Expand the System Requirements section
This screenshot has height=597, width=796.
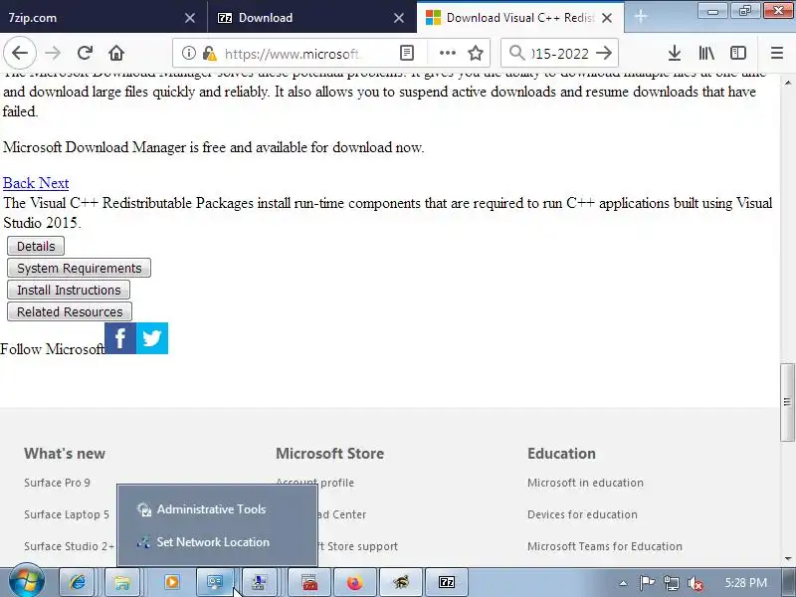click(x=80, y=268)
